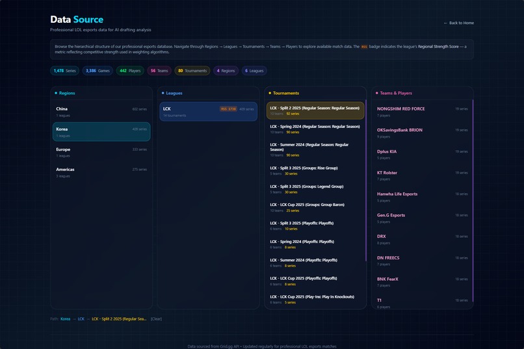This screenshot has height=349, width=524.
Task: Select LCK Summer 2024 Regular Season tournament
Action: click(x=315, y=149)
